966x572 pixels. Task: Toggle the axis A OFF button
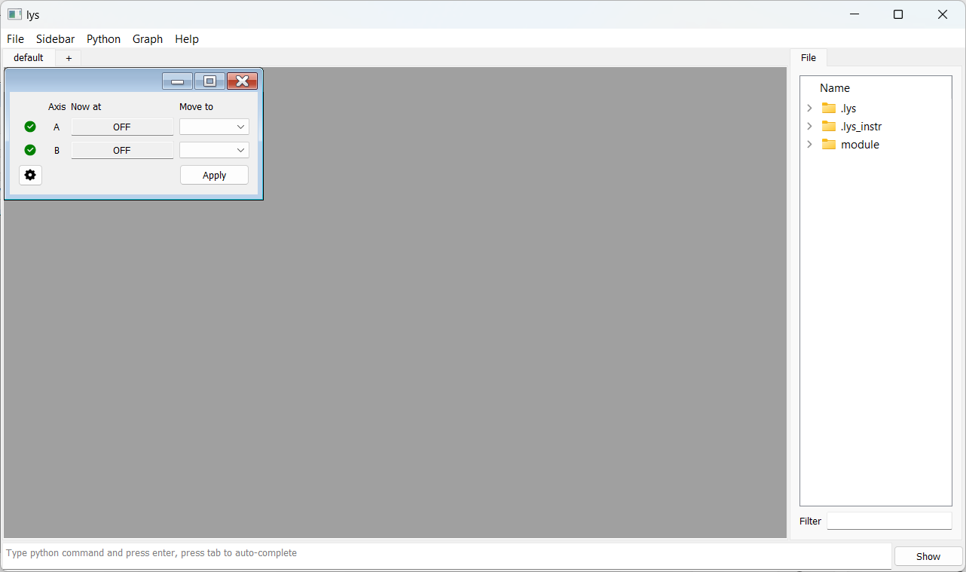(x=122, y=127)
